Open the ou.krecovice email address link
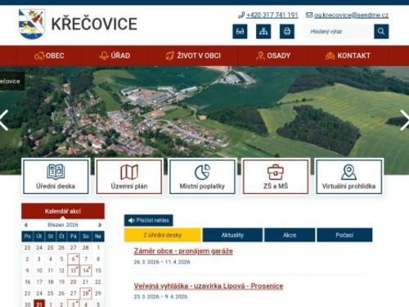The image size is (409, 307). (351, 15)
